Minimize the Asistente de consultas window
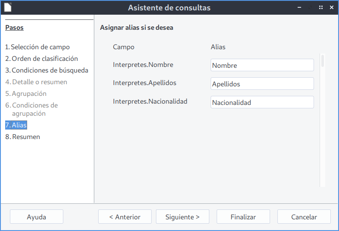Image resolution: width=339 pixels, height=231 pixels. pos(299,7)
